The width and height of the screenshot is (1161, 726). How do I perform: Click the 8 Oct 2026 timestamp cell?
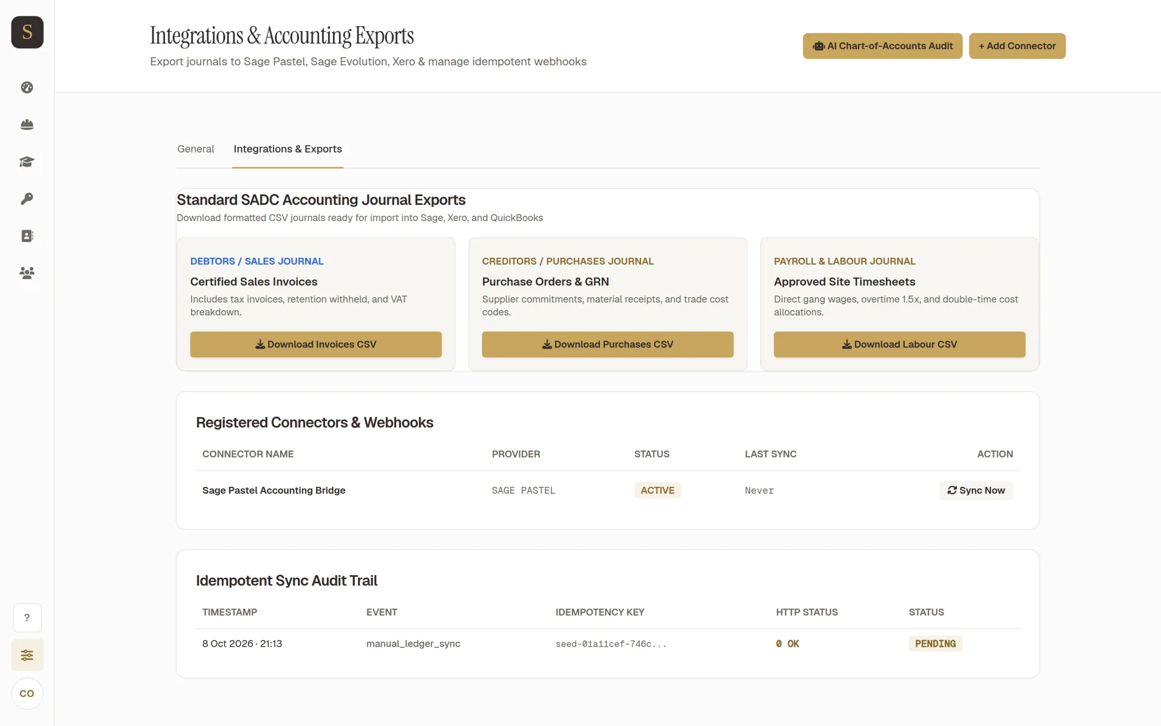pos(242,643)
